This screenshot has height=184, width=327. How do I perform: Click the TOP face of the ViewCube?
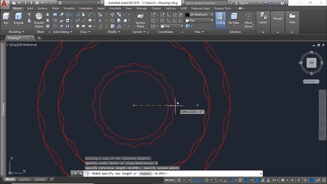[x=311, y=63]
